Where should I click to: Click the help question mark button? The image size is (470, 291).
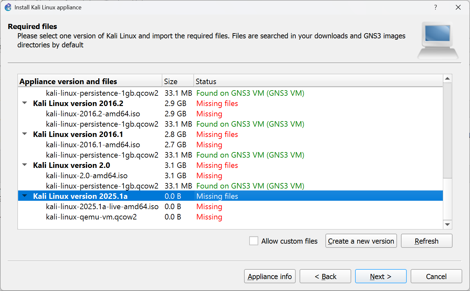pos(435,7)
